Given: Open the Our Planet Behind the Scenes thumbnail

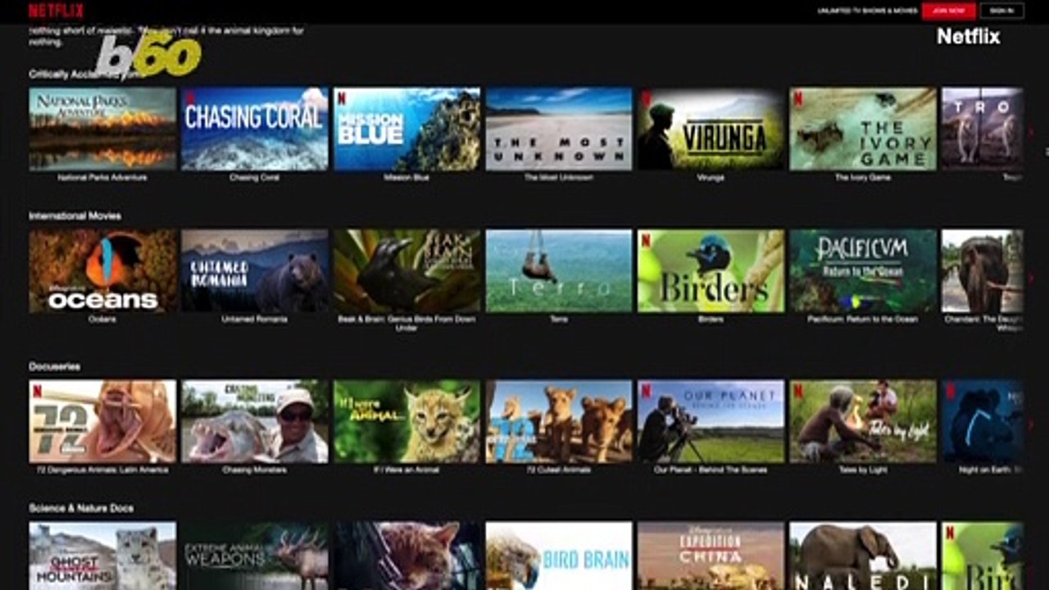Looking at the screenshot, I should click(711, 421).
